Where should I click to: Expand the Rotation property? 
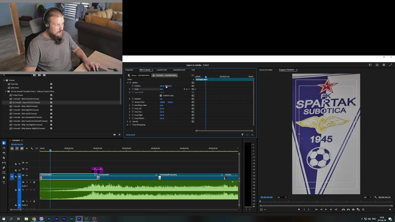pos(130,99)
